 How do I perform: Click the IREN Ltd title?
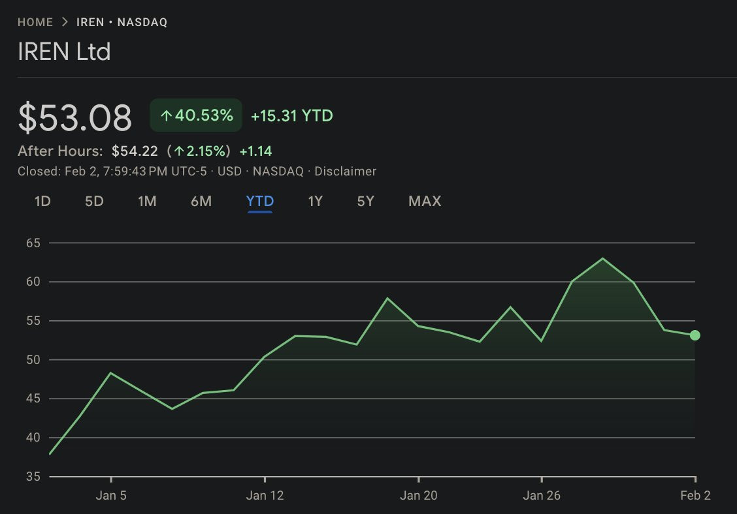tap(64, 51)
